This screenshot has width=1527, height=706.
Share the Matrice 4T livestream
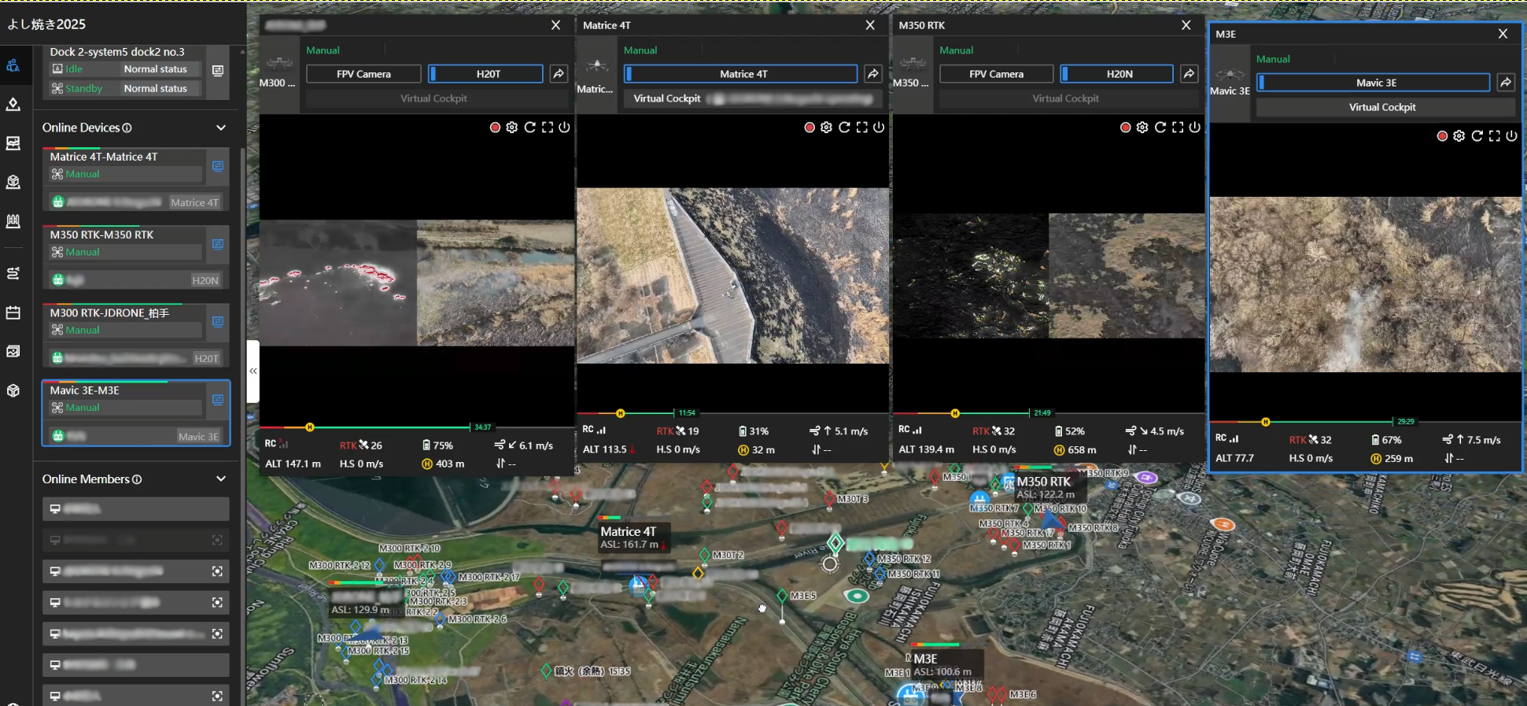coord(873,74)
